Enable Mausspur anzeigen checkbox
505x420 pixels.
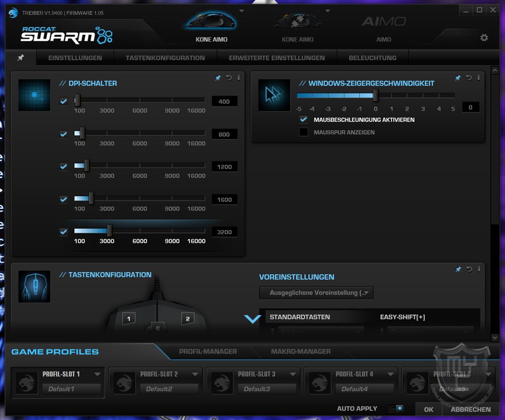click(304, 132)
